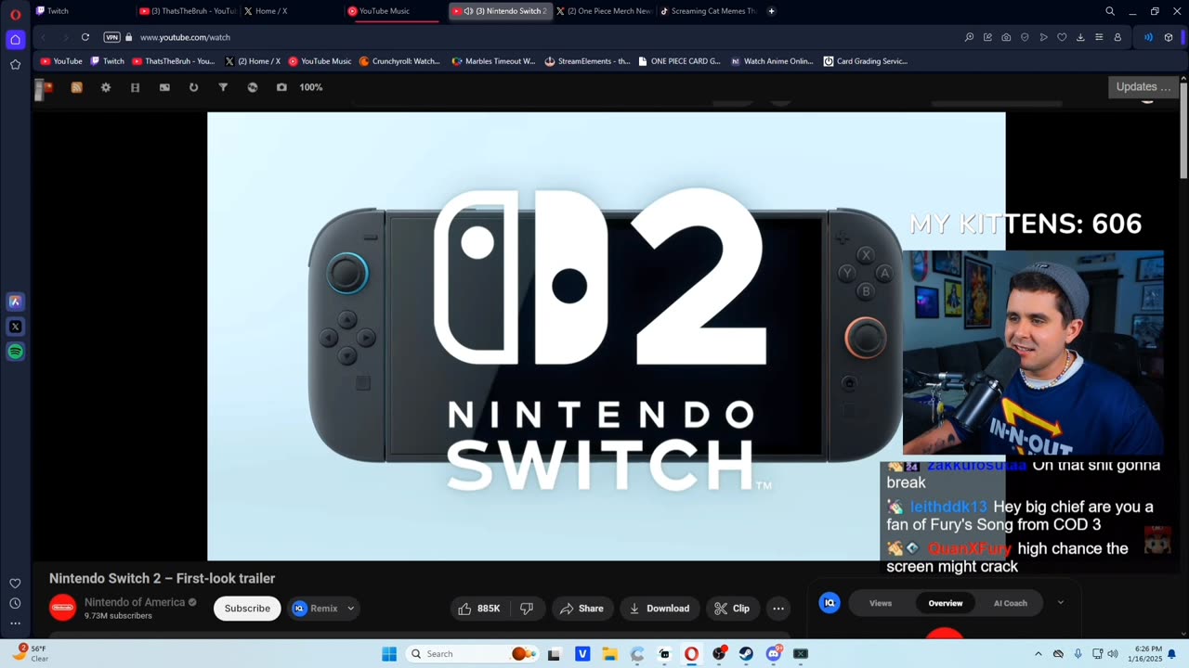Open the ONE PIECE CARD G... bookmark
The height and width of the screenshot is (668, 1189).
pyautogui.click(x=679, y=61)
